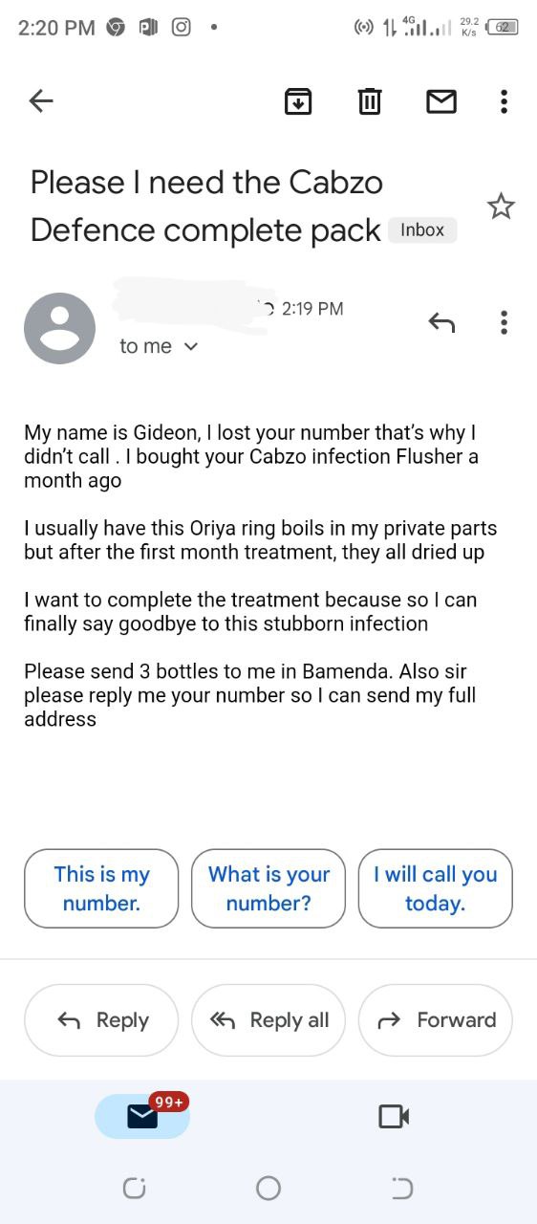Choose smart reply 'What is your number?'
Screen dimensions: 537x1224
click(x=268, y=888)
